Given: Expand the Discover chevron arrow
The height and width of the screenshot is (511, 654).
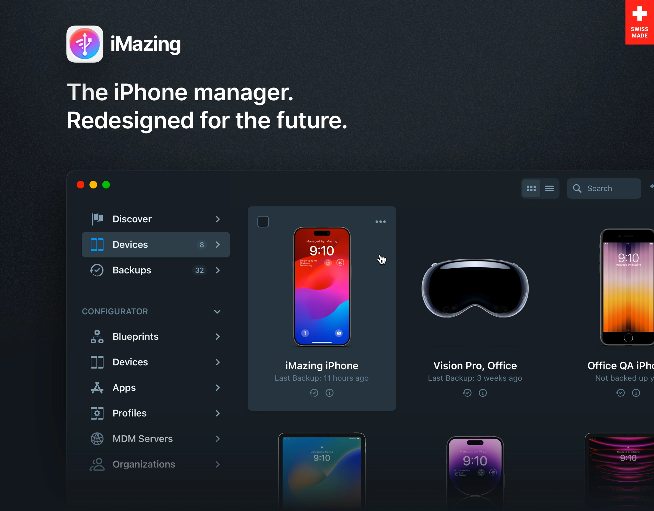Looking at the screenshot, I should 218,219.
